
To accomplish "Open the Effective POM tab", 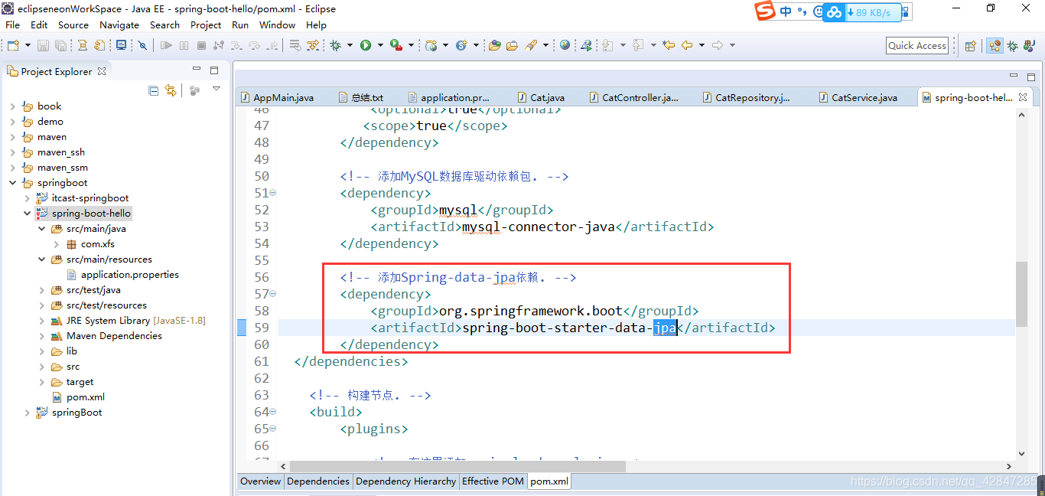I will coord(493,481).
